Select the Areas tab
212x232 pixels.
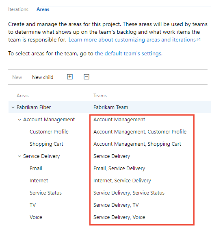point(43,9)
